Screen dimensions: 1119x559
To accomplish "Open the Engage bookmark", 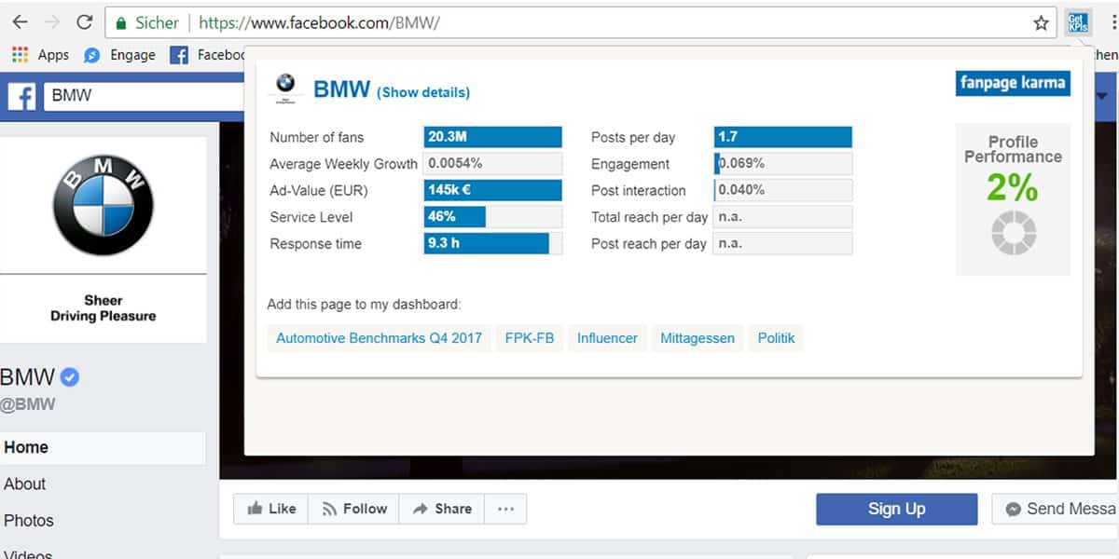I will (x=119, y=55).
